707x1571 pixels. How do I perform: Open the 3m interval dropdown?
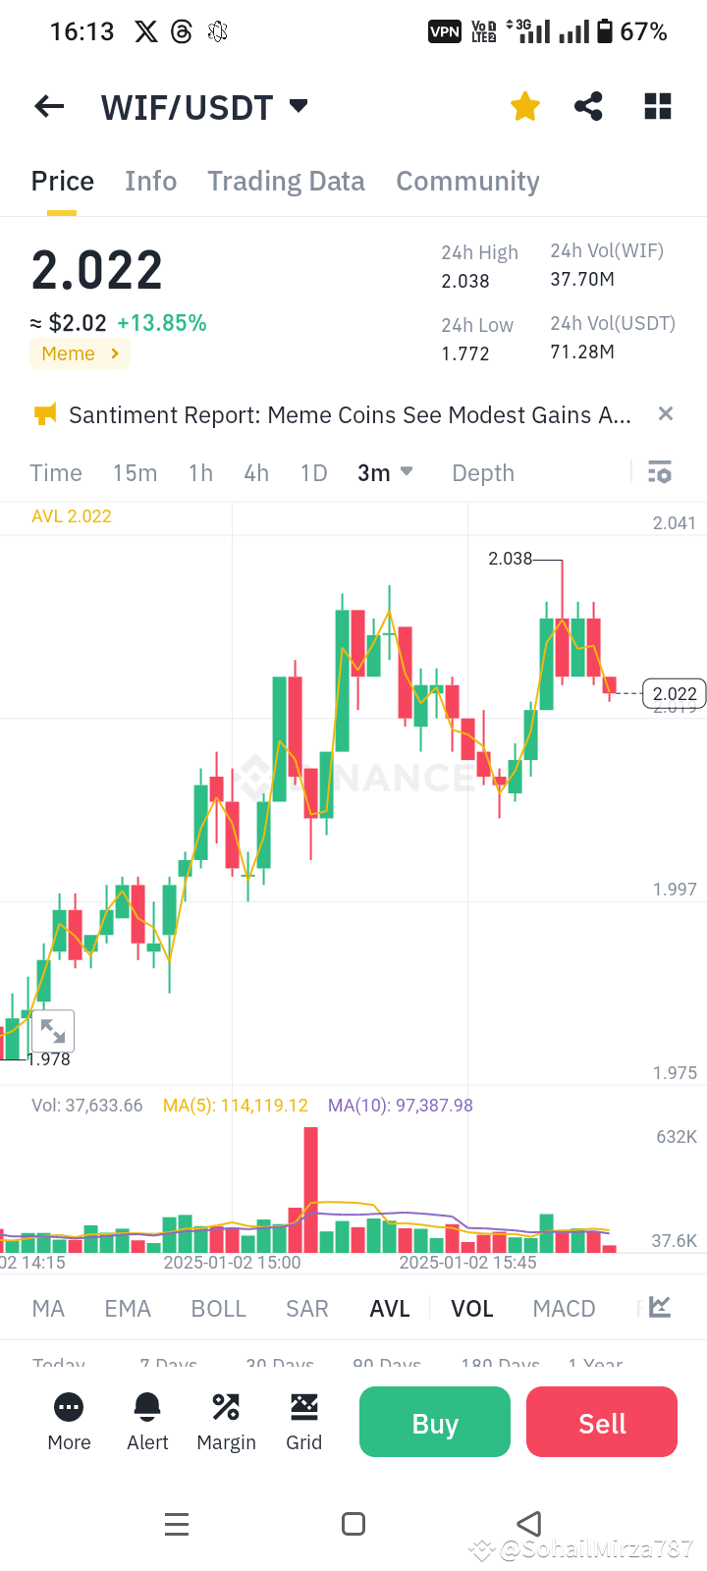385,472
